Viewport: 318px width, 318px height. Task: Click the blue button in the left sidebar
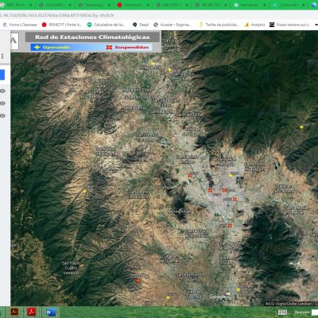pyautogui.click(x=2, y=75)
